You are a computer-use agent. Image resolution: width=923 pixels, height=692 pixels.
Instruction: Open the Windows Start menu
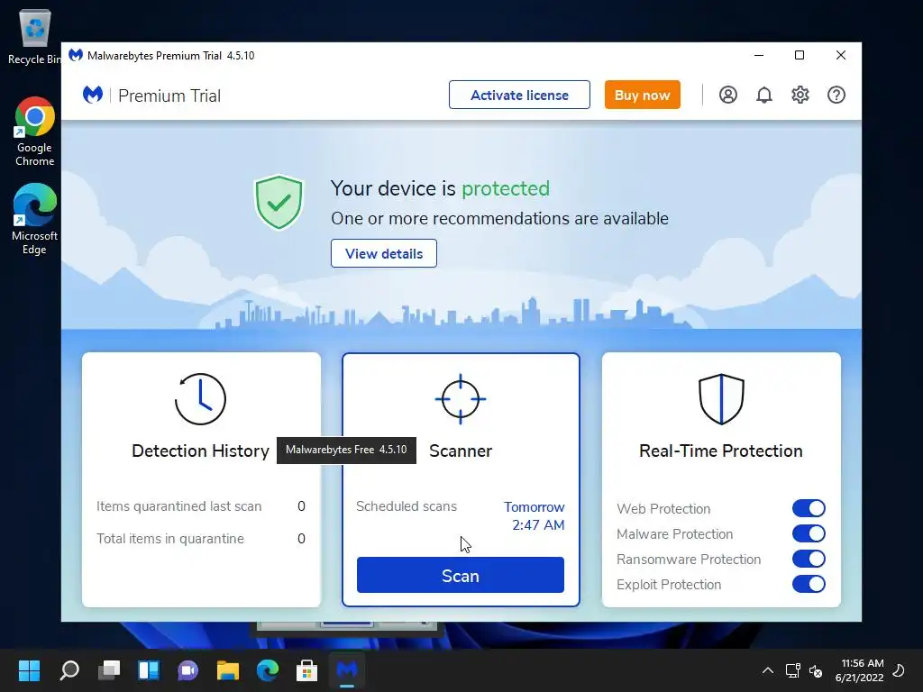29,669
